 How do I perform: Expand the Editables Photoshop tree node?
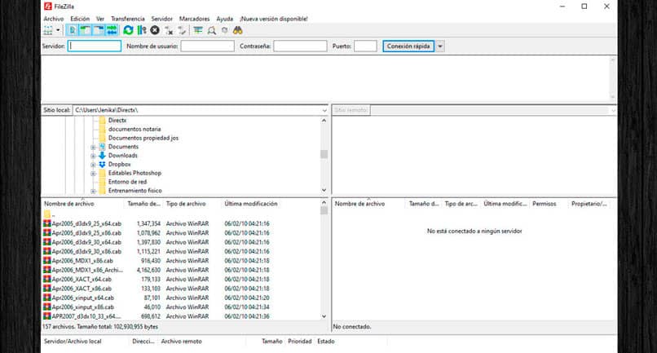(93, 174)
